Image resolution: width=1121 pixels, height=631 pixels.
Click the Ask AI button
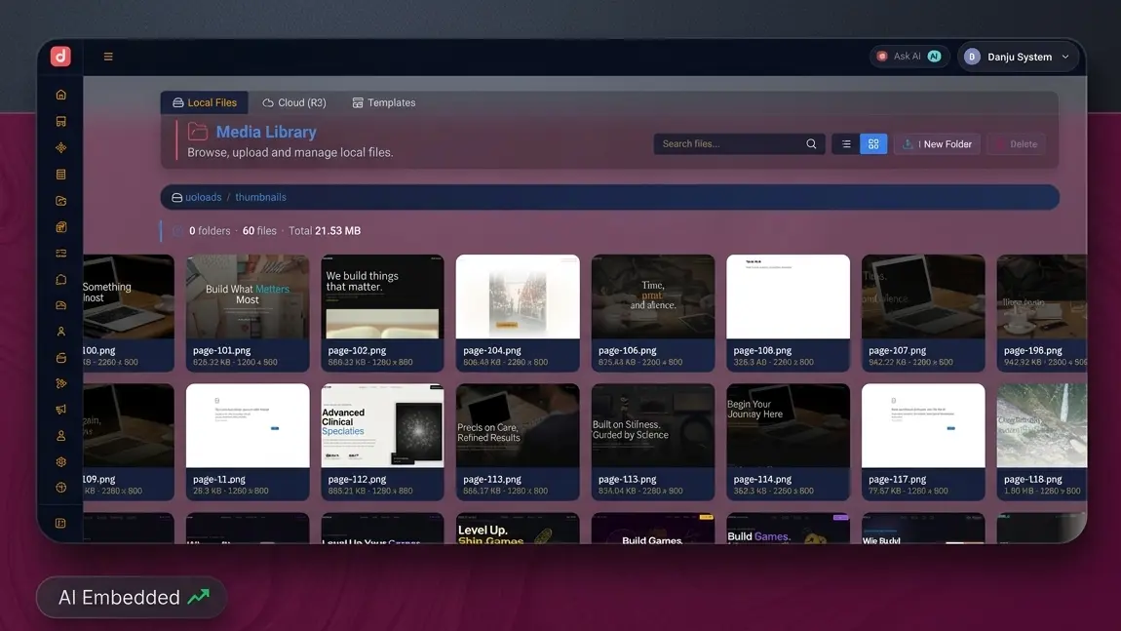[x=908, y=56]
